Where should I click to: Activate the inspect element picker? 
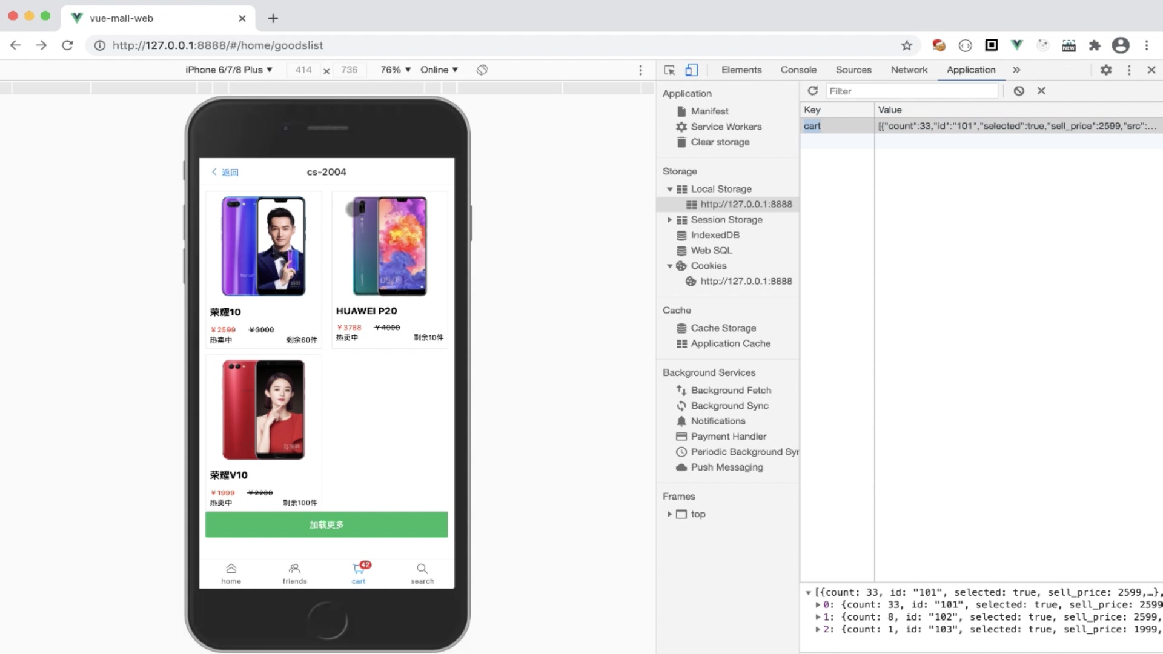(669, 70)
